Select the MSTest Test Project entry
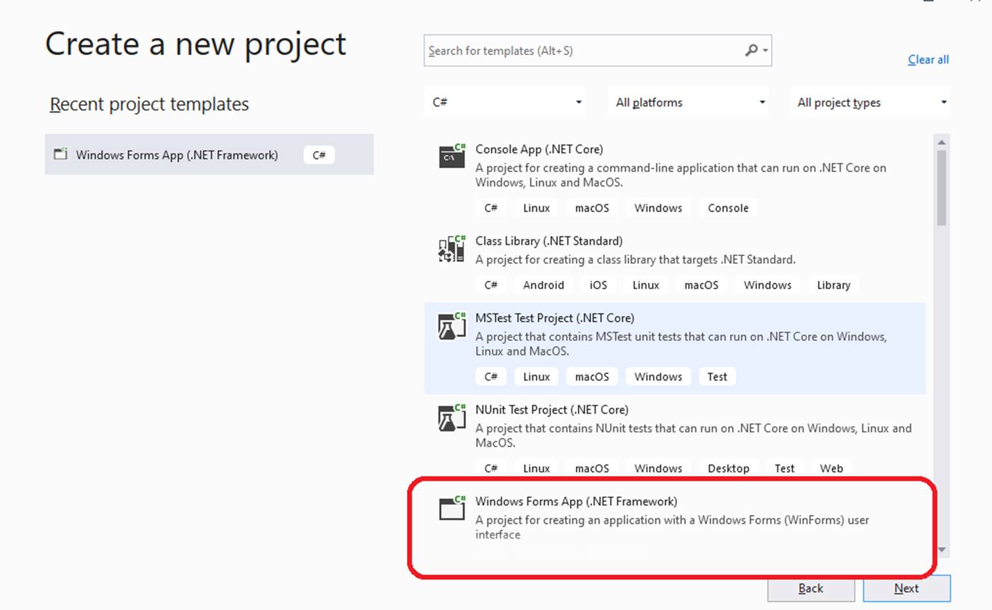The height and width of the screenshot is (610, 992). pyautogui.click(x=657, y=335)
